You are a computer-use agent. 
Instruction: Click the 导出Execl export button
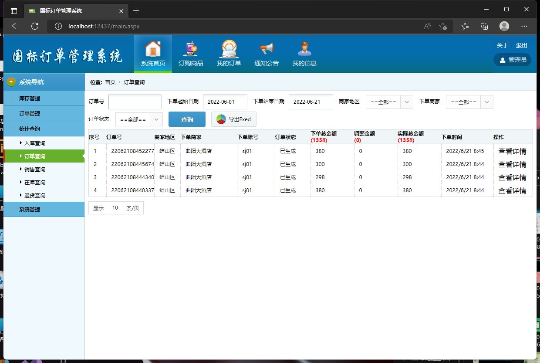click(234, 119)
